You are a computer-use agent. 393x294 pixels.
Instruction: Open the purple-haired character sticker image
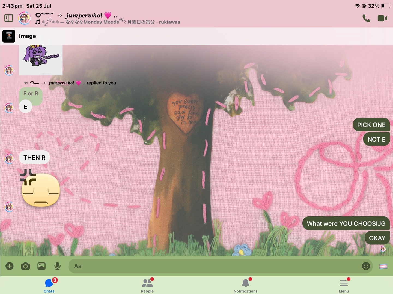point(41,60)
